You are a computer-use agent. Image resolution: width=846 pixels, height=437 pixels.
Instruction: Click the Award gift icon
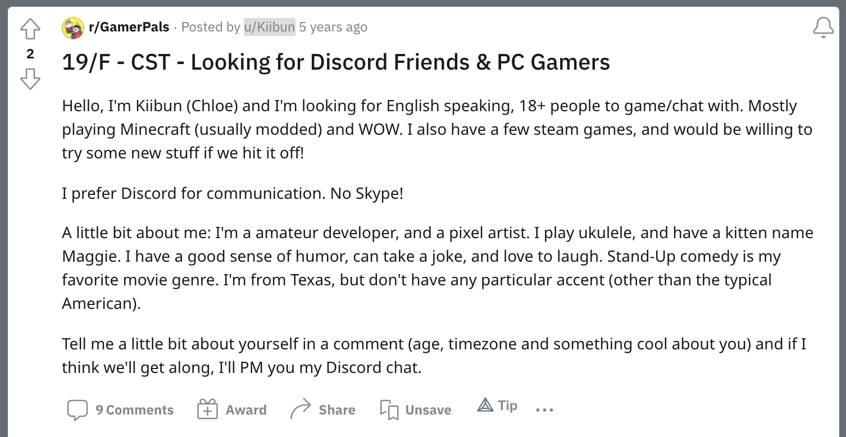207,409
